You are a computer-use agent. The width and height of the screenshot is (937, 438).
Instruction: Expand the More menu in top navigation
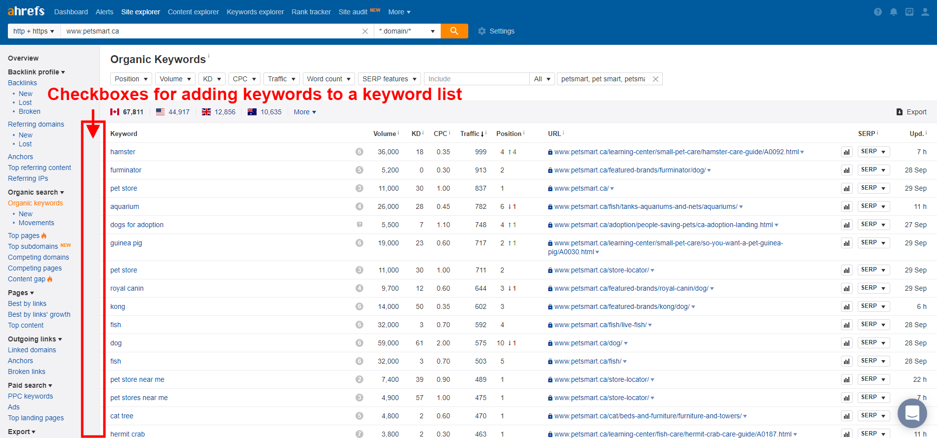[x=399, y=12]
